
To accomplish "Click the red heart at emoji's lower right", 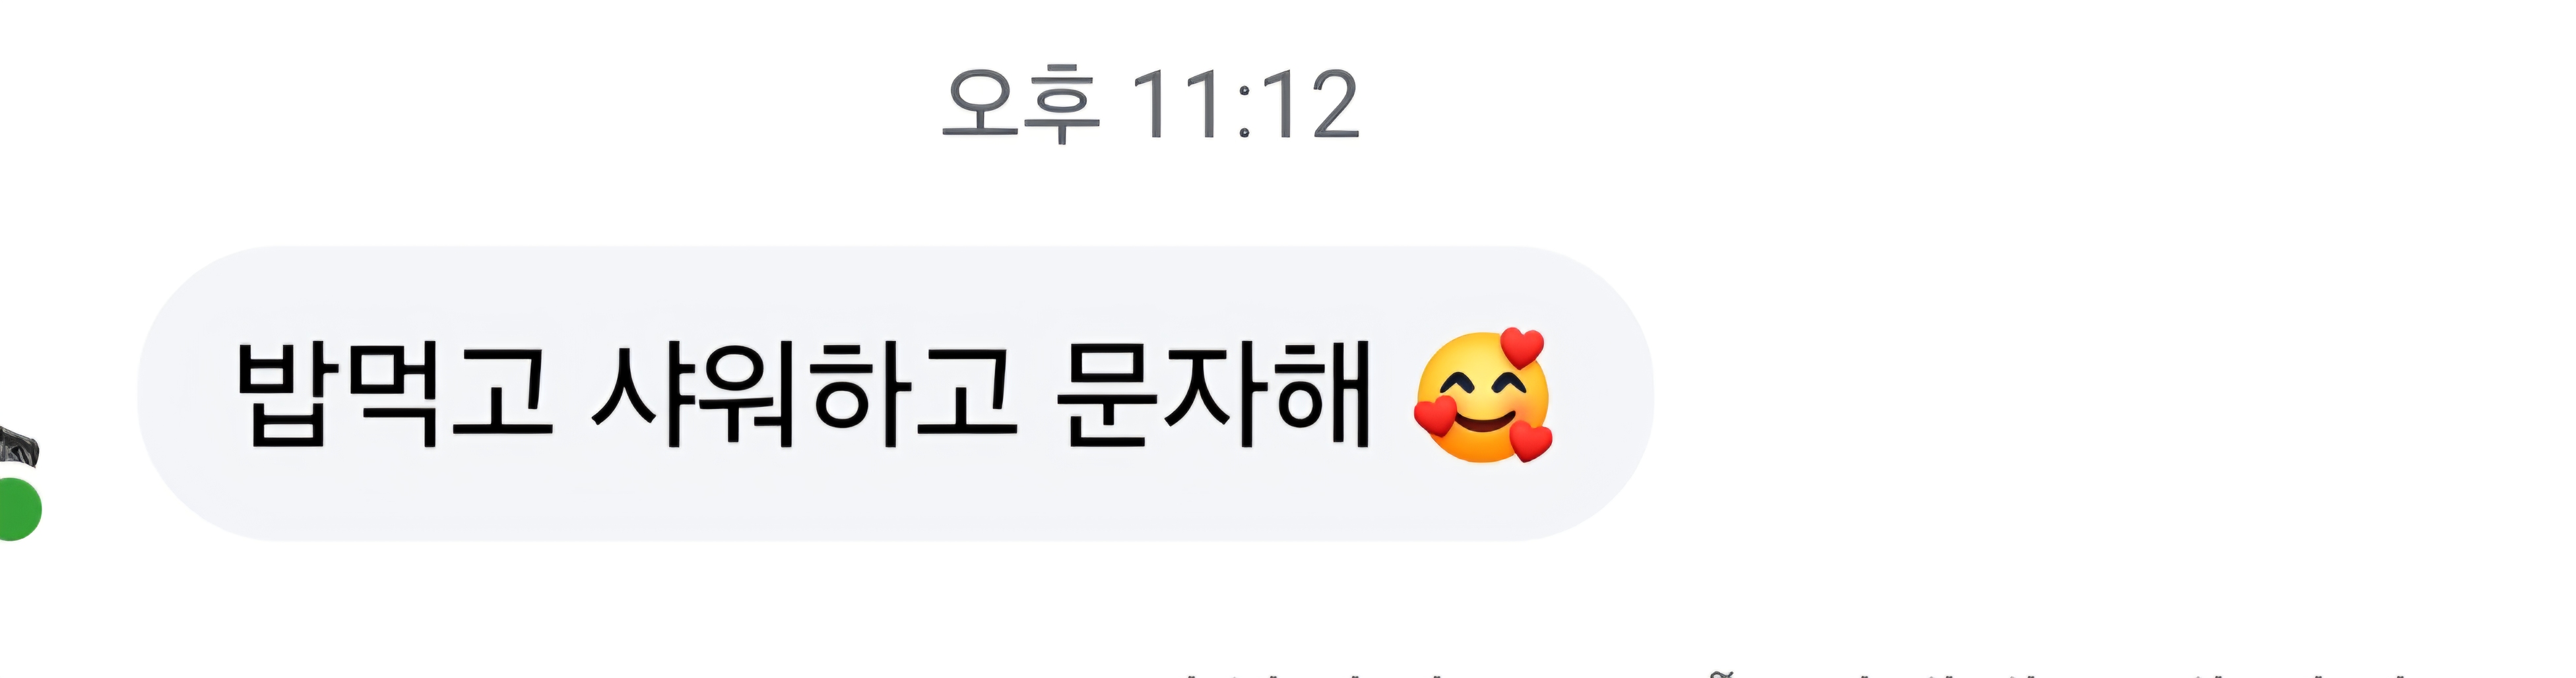I will pyautogui.click(x=1530, y=441).
